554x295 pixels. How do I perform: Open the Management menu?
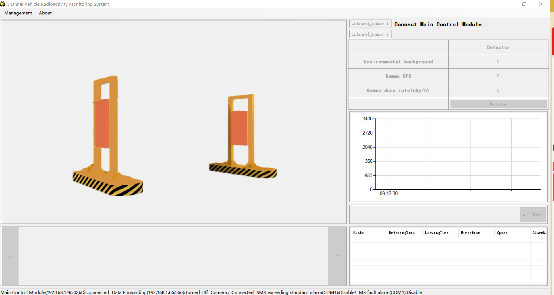pyautogui.click(x=18, y=13)
